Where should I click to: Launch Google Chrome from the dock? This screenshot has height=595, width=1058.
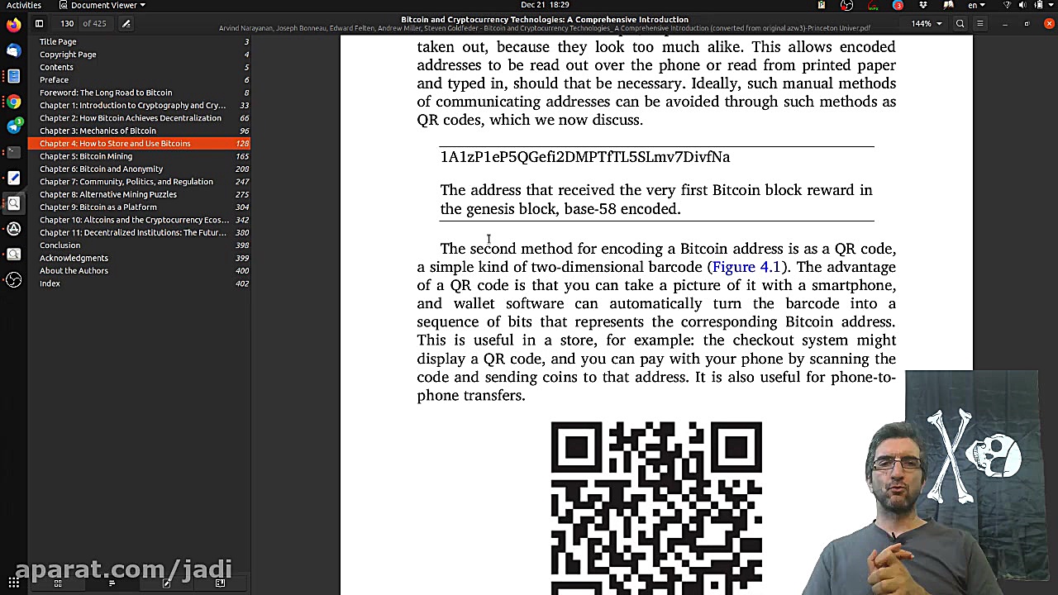[x=13, y=102]
